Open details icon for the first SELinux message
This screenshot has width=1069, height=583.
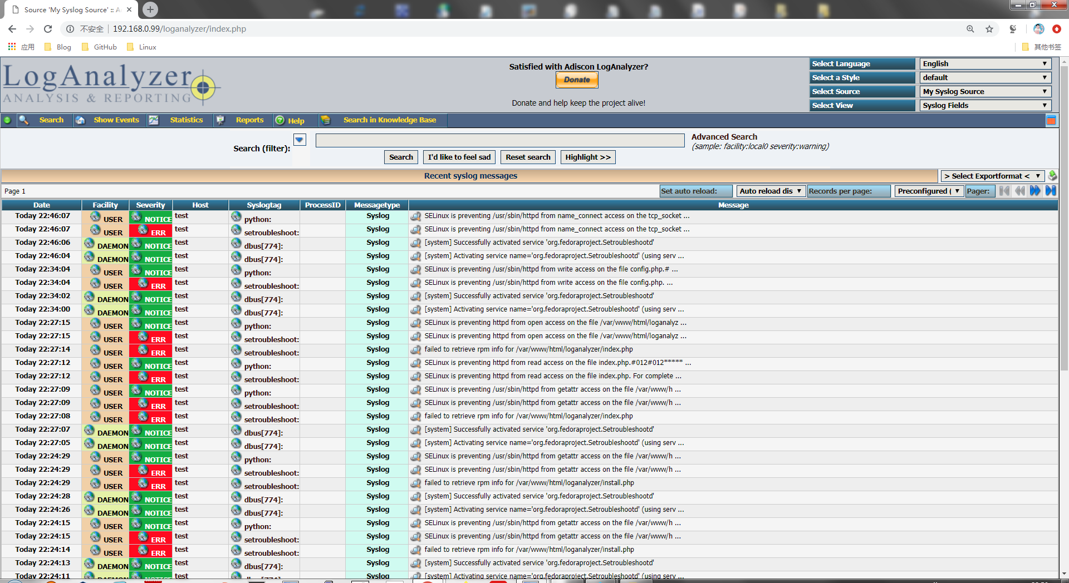tap(415, 216)
